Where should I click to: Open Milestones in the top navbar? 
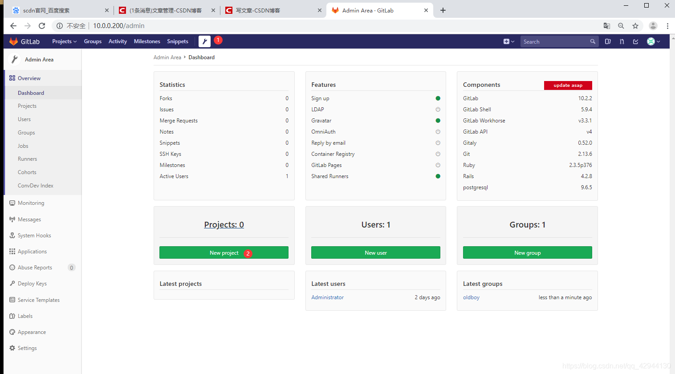pos(147,41)
